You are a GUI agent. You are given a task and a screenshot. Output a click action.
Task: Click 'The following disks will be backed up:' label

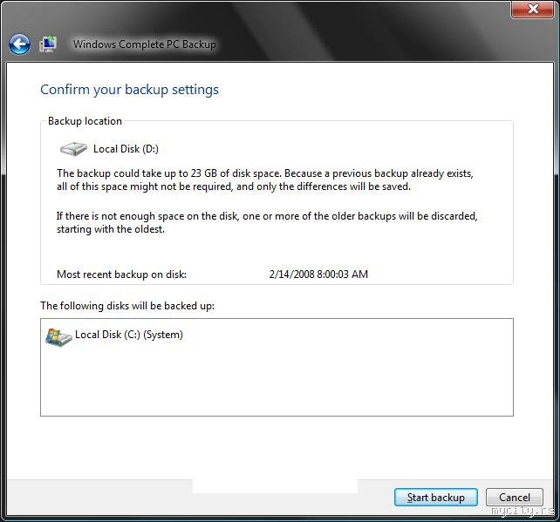coord(127,306)
